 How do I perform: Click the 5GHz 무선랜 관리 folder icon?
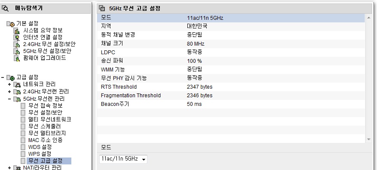point(17,99)
